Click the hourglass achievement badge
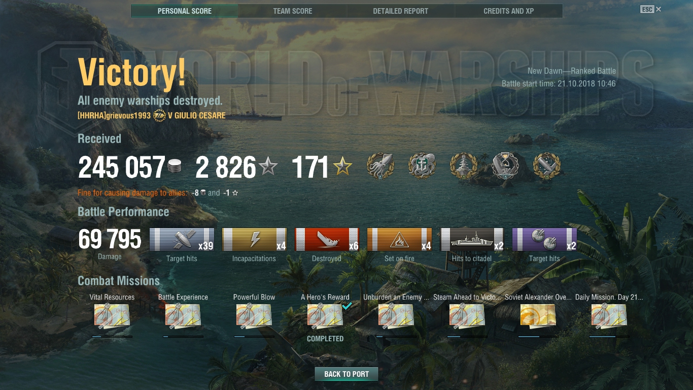Screen dimensions: 693x390 click(x=505, y=166)
